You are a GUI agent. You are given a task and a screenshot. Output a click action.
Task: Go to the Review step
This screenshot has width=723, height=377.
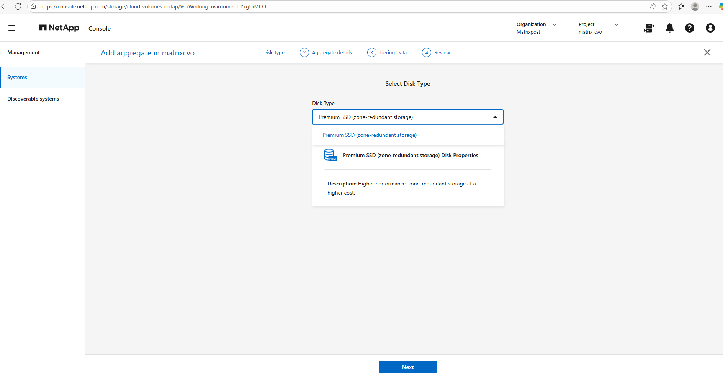coord(436,52)
